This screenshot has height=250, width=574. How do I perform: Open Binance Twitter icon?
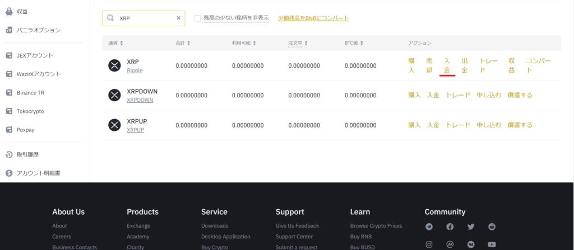coord(471,227)
